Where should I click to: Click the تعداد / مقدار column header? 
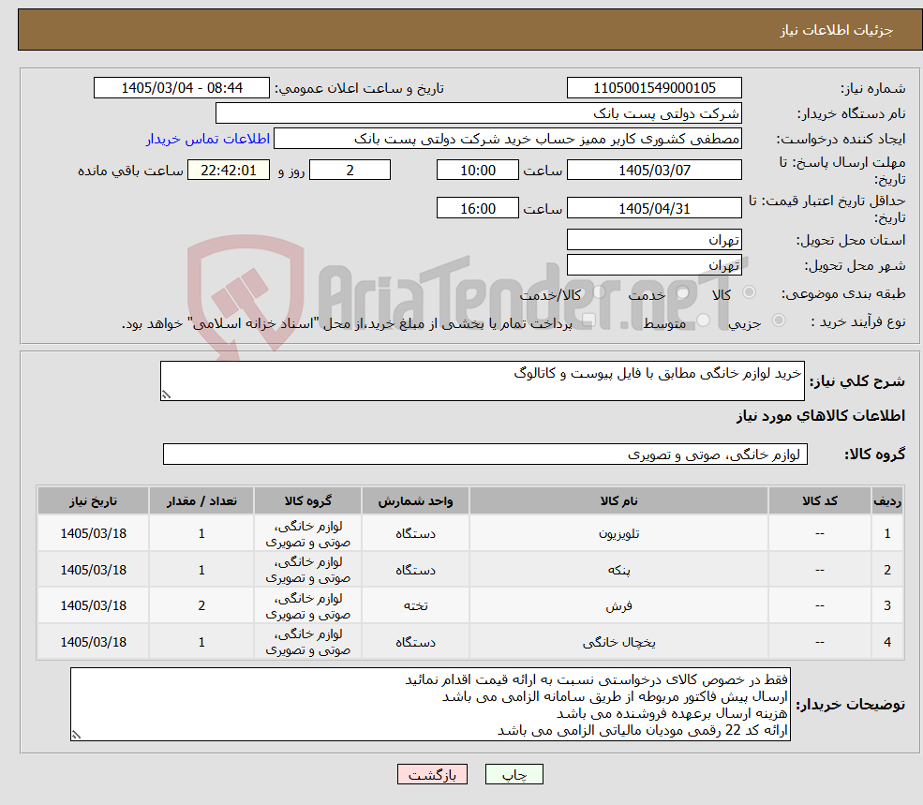click(x=201, y=501)
